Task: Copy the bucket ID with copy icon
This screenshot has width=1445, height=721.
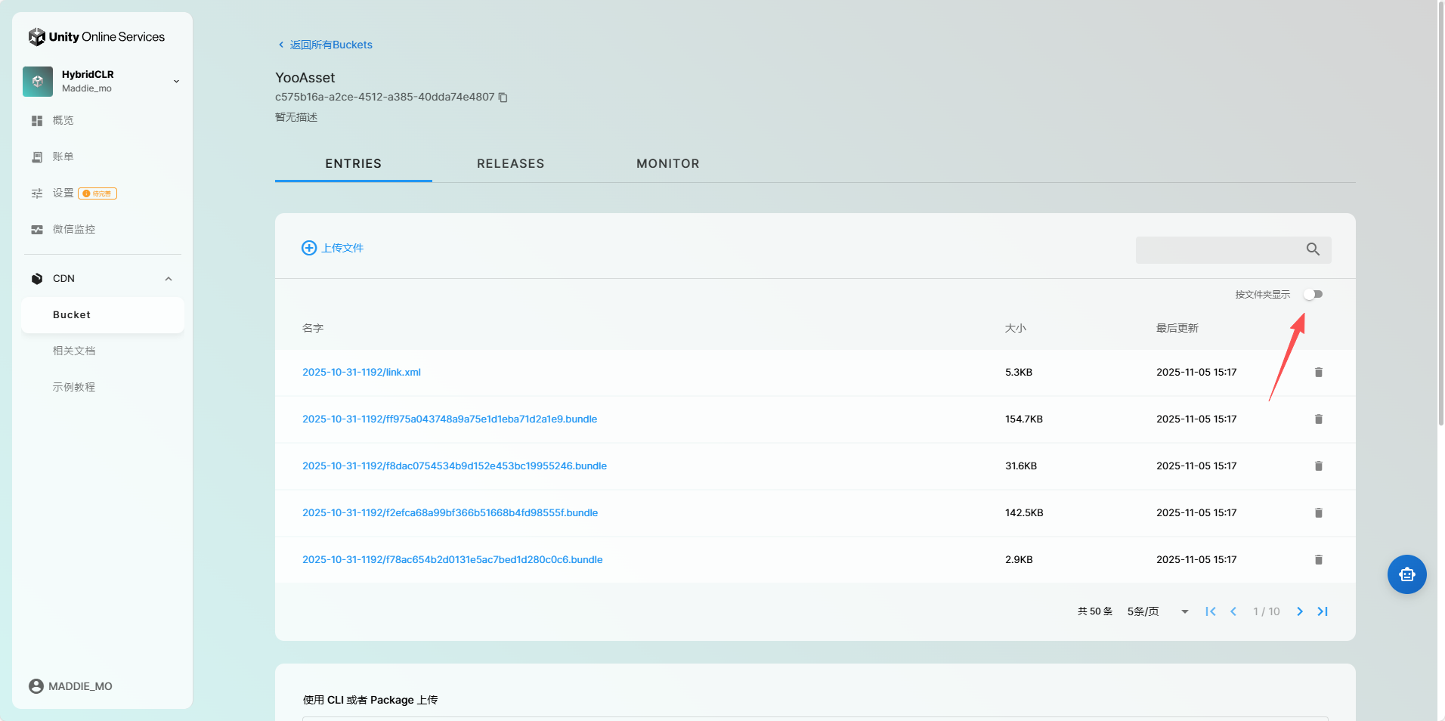Action: 503,97
